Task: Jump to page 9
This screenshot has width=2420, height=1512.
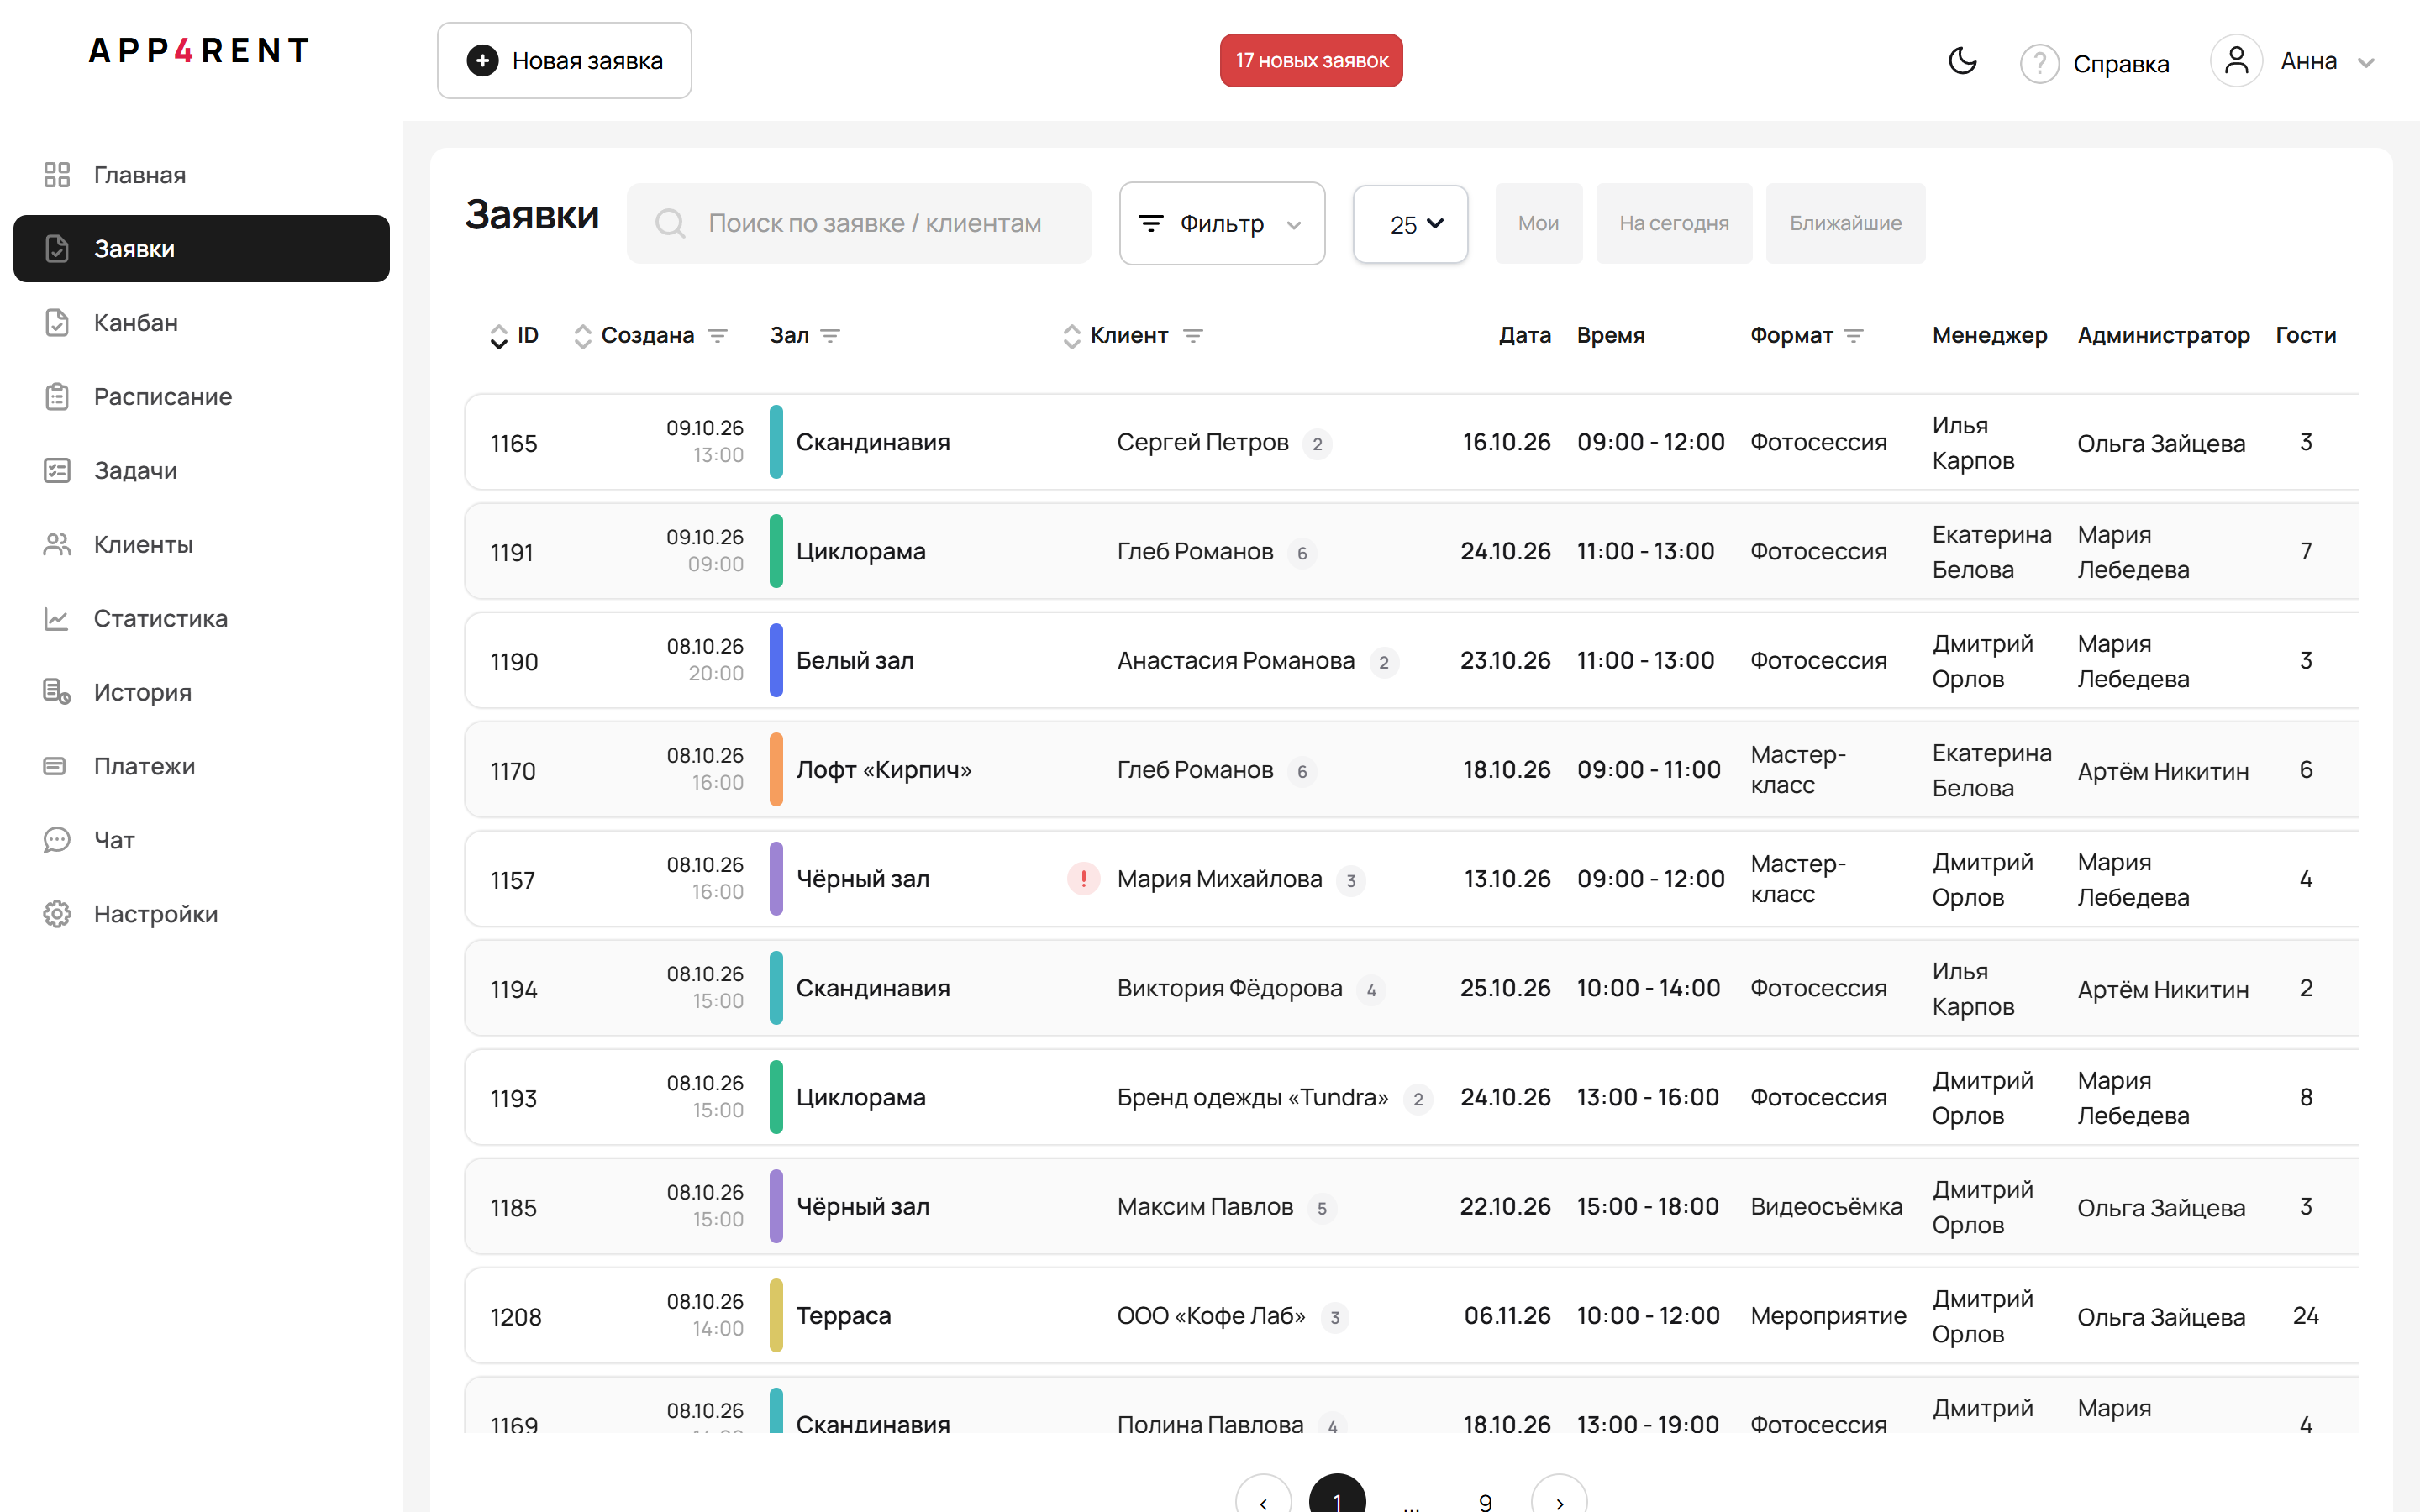Action: coord(1485,1500)
